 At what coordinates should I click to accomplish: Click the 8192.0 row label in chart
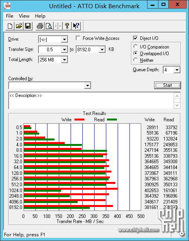coord(16,207)
